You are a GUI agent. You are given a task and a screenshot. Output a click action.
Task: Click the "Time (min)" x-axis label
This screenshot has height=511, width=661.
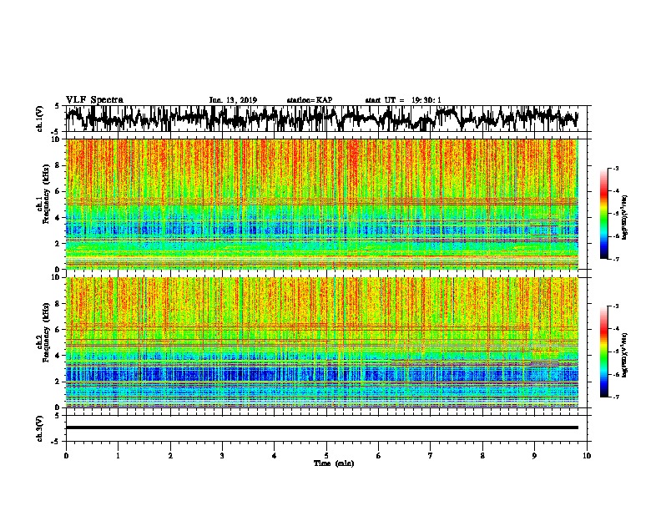(334, 463)
